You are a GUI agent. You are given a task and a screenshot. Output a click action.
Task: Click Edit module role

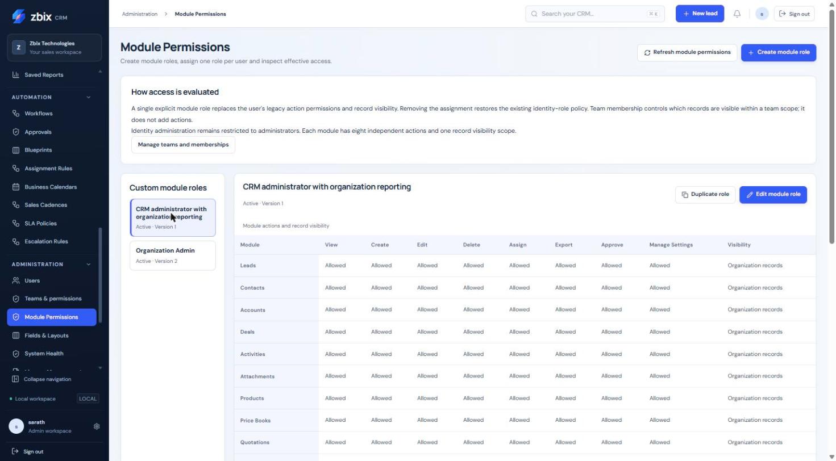[x=773, y=194]
